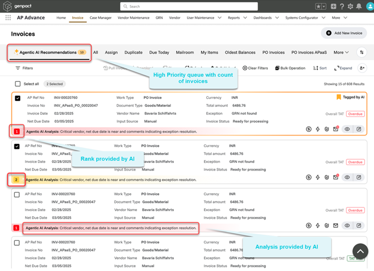Open the user profile avatar
374x271 pixels.
pyautogui.click(x=370, y=7)
